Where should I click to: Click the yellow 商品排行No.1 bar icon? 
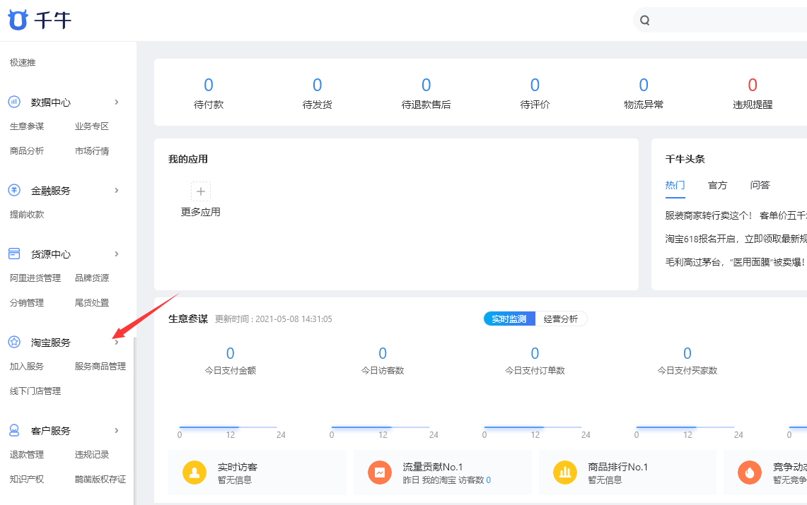(x=565, y=473)
